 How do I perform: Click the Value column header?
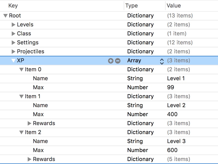click(174, 5)
